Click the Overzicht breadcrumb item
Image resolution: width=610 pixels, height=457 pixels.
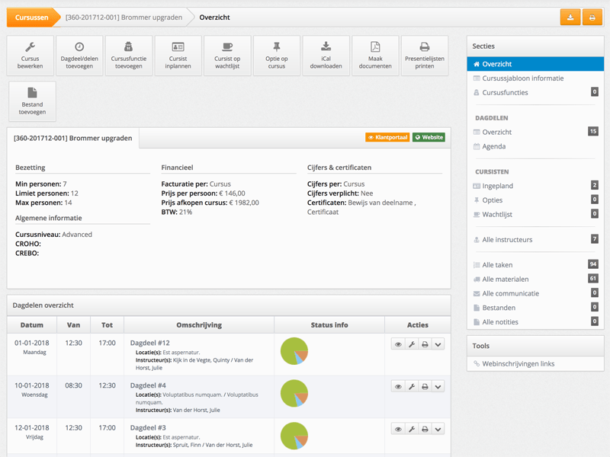[214, 18]
